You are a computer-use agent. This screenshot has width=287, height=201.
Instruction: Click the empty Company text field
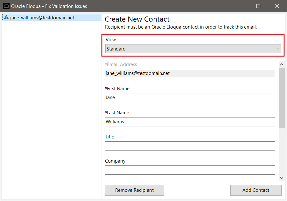tap(190, 170)
